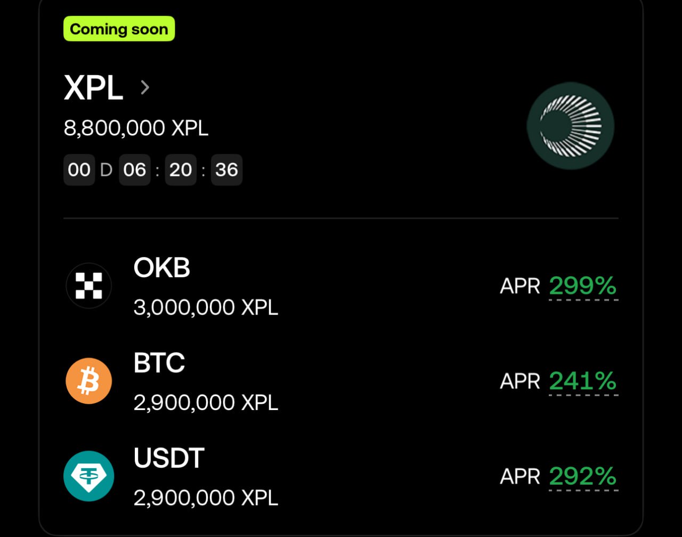Image resolution: width=682 pixels, height=537 pixels.
Task: Click the Tether USDT coin icon
Action: click(88, 476)
